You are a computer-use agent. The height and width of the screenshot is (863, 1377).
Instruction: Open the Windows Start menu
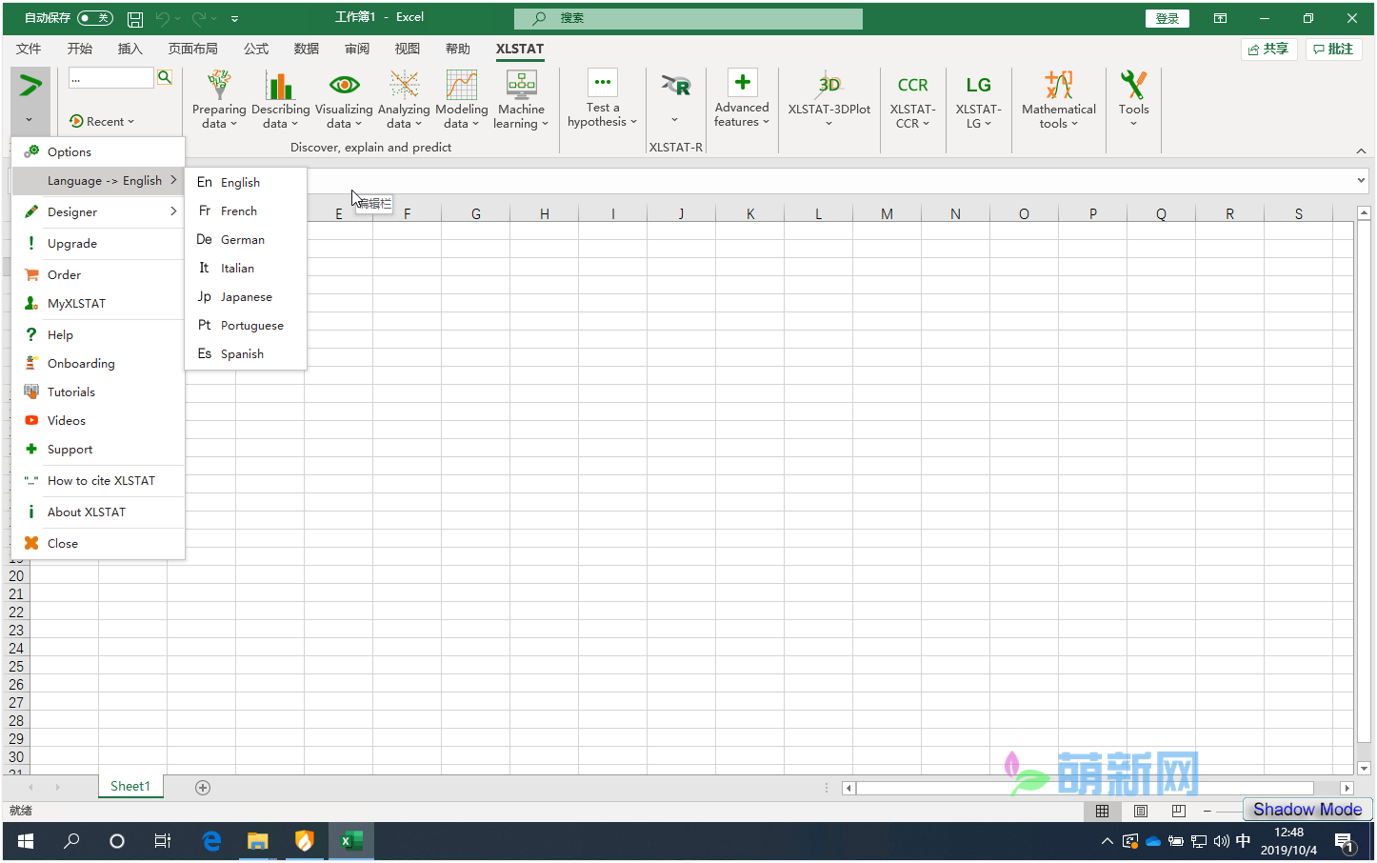[26, 841]
